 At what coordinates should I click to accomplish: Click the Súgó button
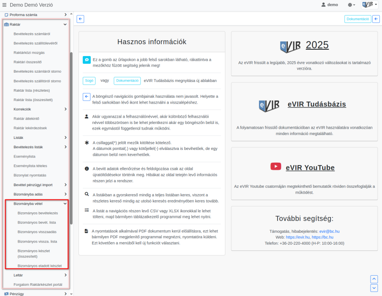(89, 81)
